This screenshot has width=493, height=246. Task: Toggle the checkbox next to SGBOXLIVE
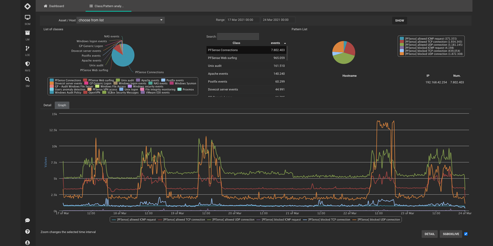(x=465, y=234)
